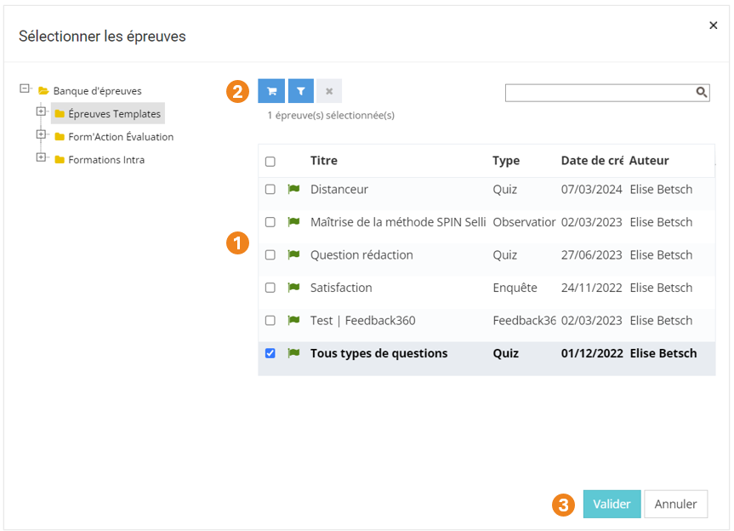Click the Banque d'épreuves open folder icon

coord(43,91)
